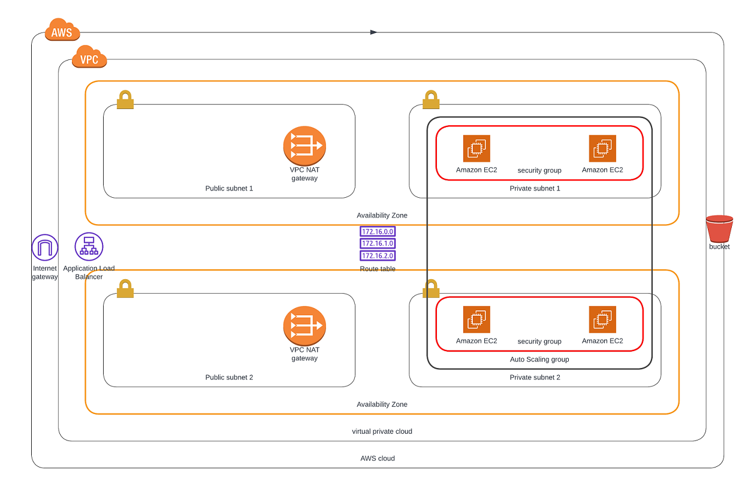Click the AWS cloud logo icon
This screenshot has width=751, height=486.
coord(62,29)
